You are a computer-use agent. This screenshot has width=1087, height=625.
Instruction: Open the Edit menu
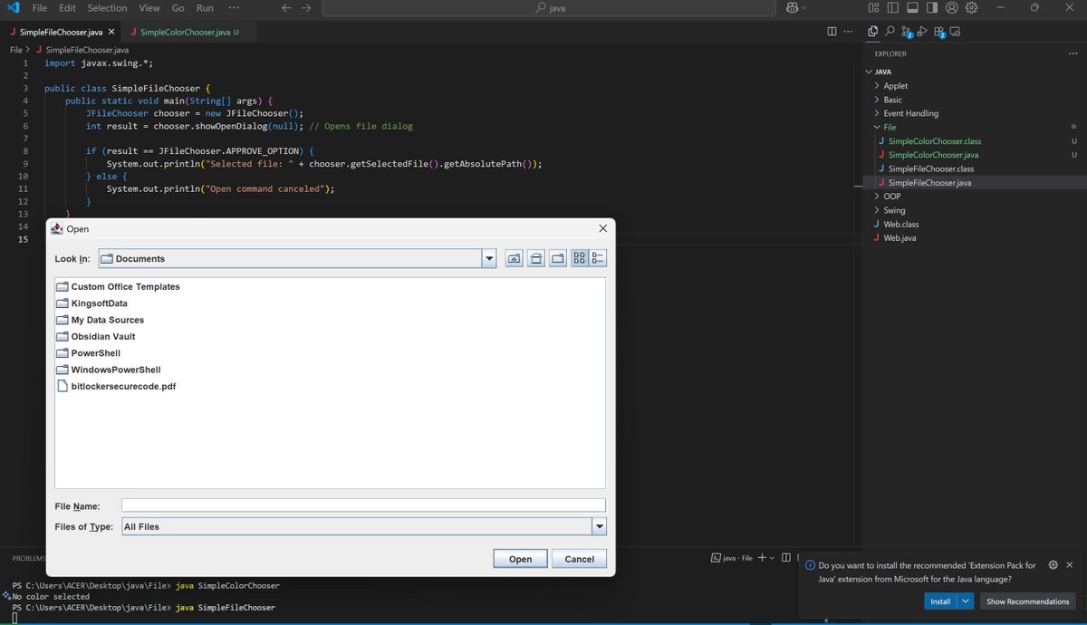[x=67, y=7]
